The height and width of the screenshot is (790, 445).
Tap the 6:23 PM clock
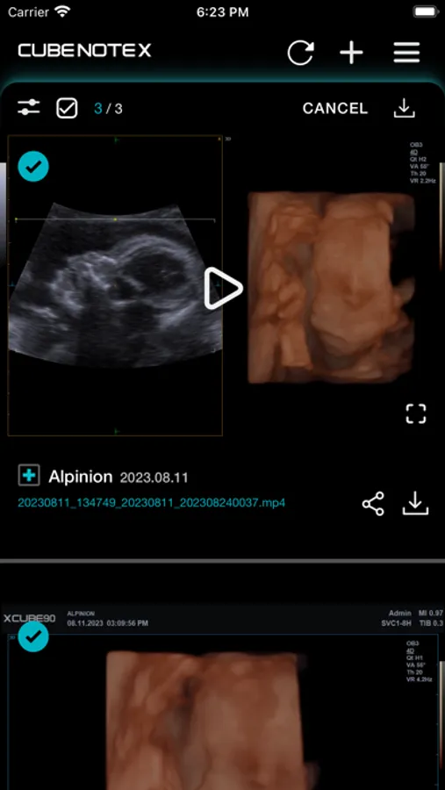click(x=222, y=12)
